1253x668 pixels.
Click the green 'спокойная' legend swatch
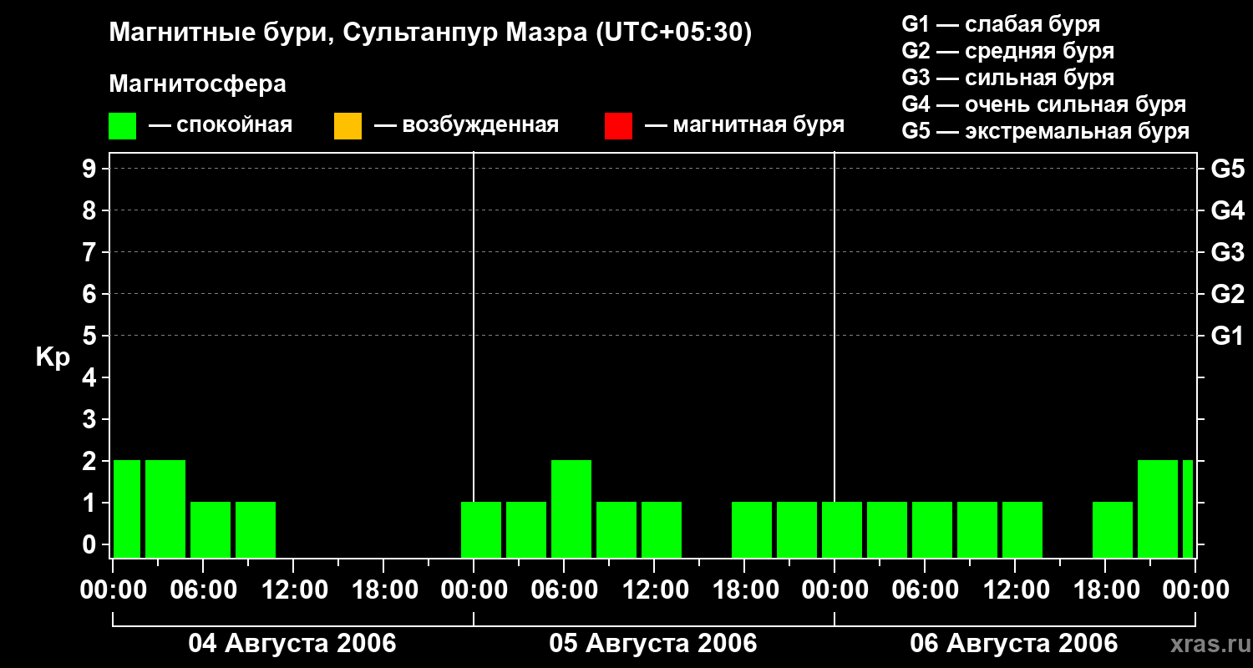122,126
